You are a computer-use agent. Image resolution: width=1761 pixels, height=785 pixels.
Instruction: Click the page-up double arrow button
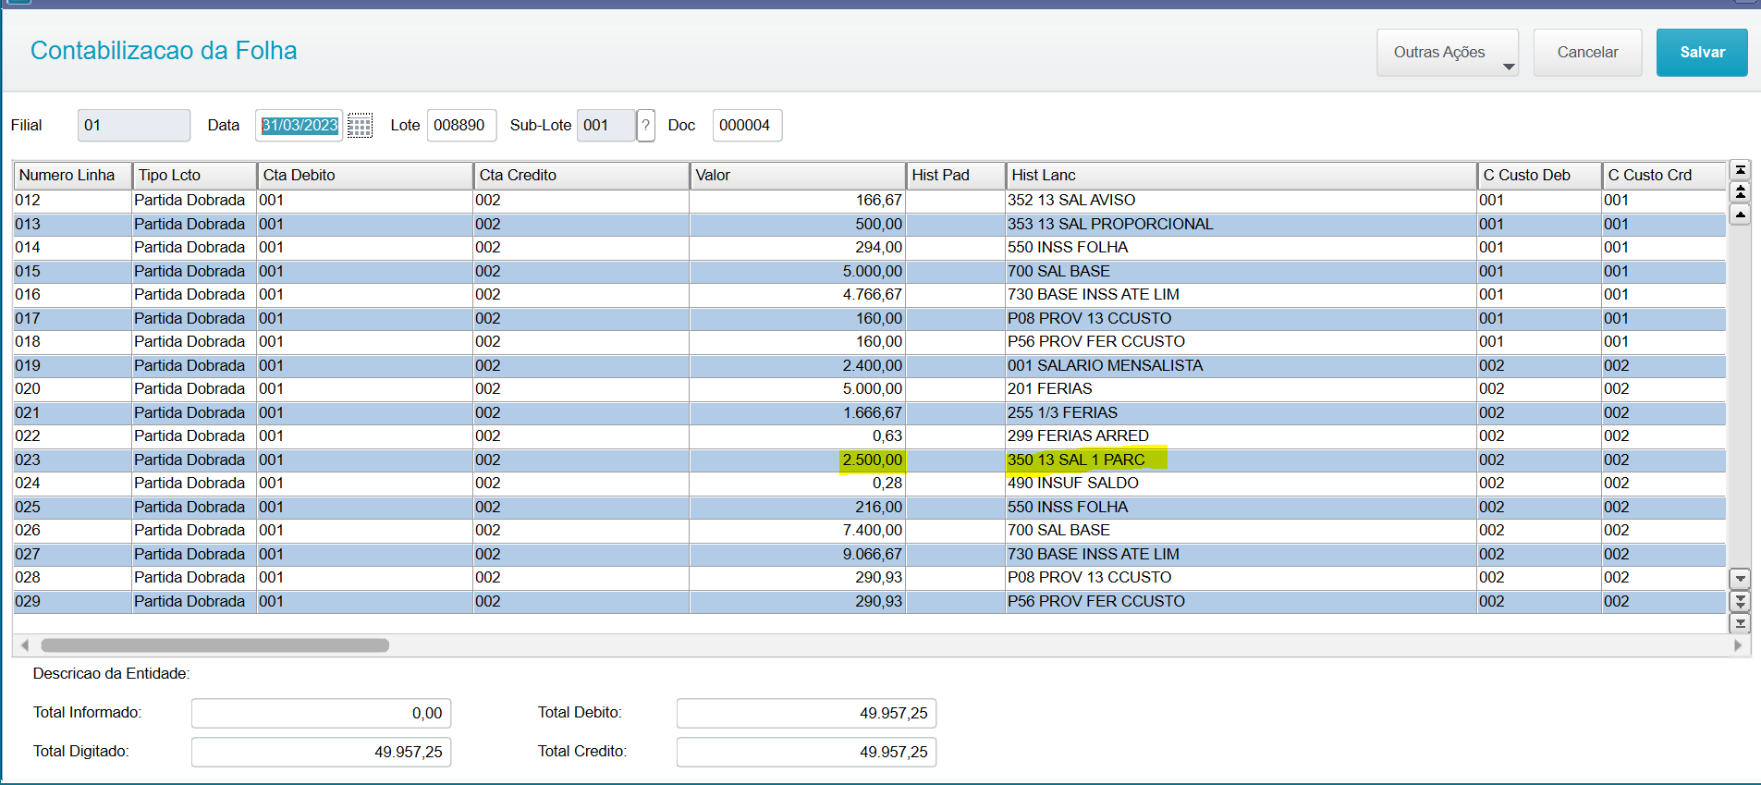(1740, 192)
